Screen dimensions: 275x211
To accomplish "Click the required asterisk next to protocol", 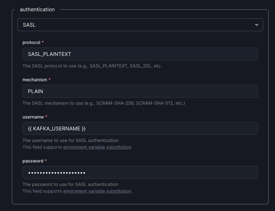I will pos(43,42).
